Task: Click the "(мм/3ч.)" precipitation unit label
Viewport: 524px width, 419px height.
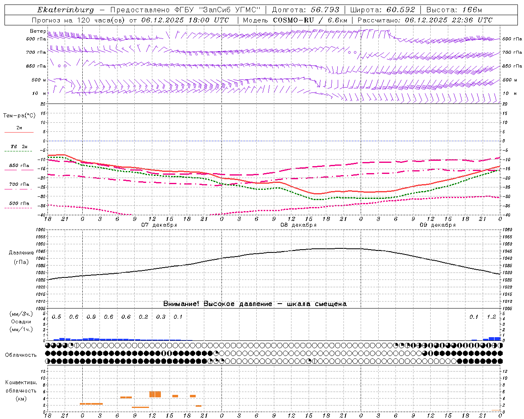Action: [x=21, y=314]
